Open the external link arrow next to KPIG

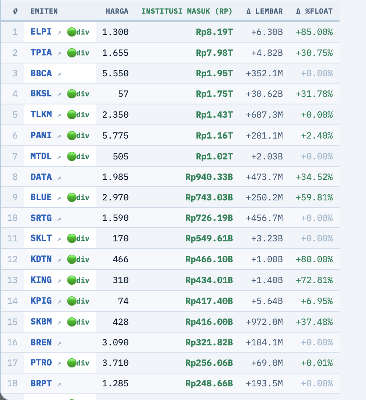point(59,302)
